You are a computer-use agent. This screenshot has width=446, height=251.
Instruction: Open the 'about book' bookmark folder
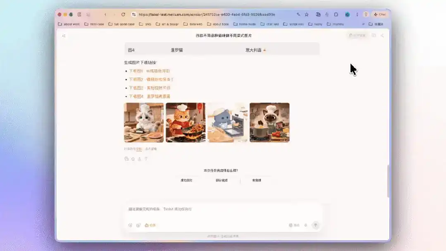tap(218, 24)
